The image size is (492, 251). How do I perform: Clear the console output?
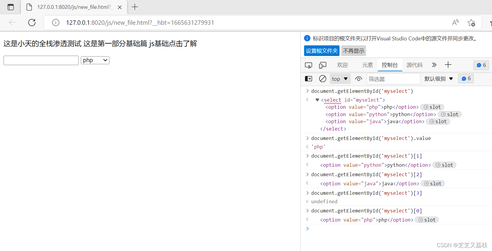323,79
